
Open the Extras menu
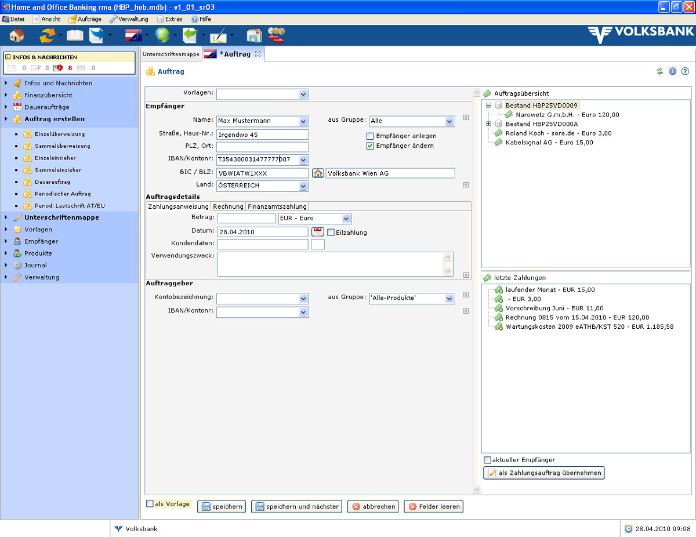point(170,19)
